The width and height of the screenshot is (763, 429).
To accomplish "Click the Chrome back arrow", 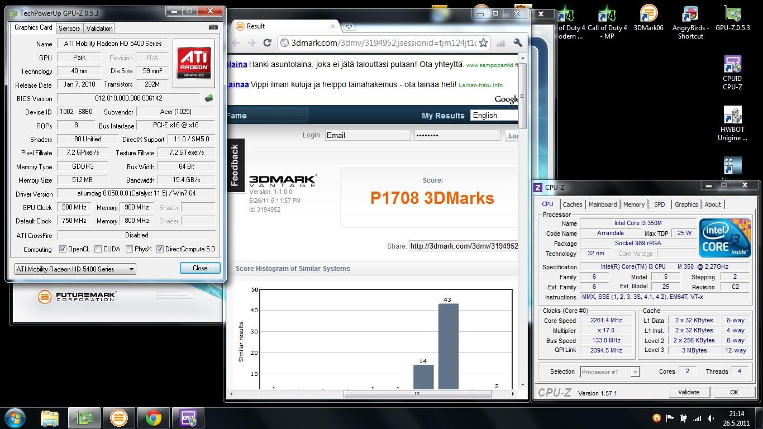I will (236, 43).
